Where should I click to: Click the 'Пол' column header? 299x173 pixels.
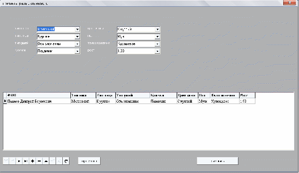(x=204, y=95)
